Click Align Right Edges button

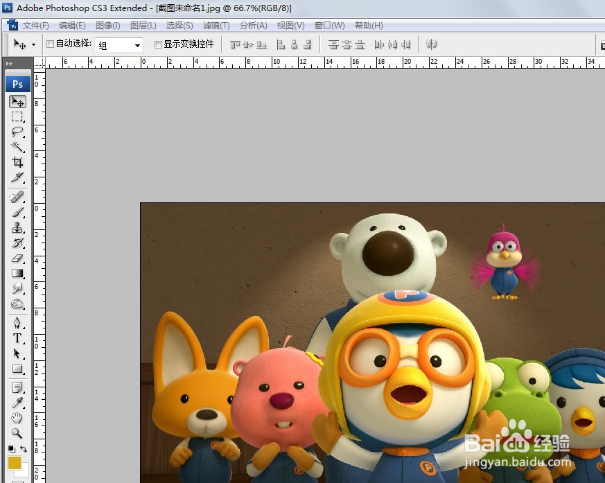tap(308, 45)
